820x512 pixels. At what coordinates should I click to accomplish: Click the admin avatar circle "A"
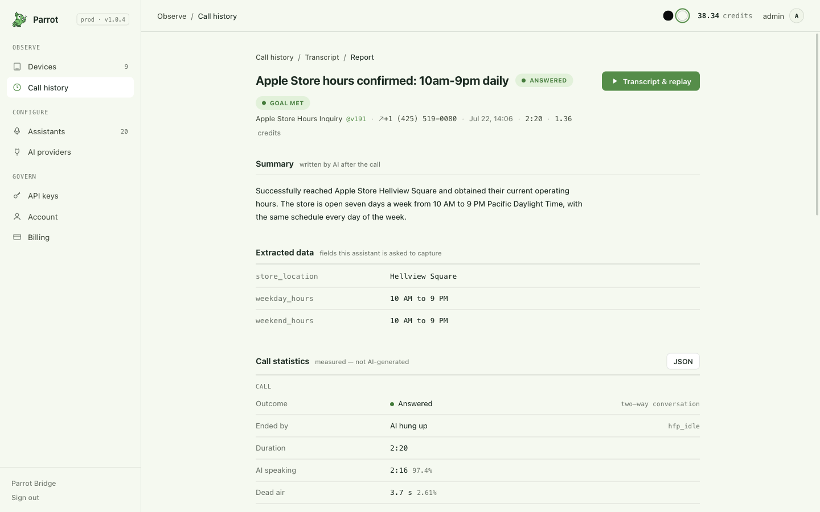797,16
